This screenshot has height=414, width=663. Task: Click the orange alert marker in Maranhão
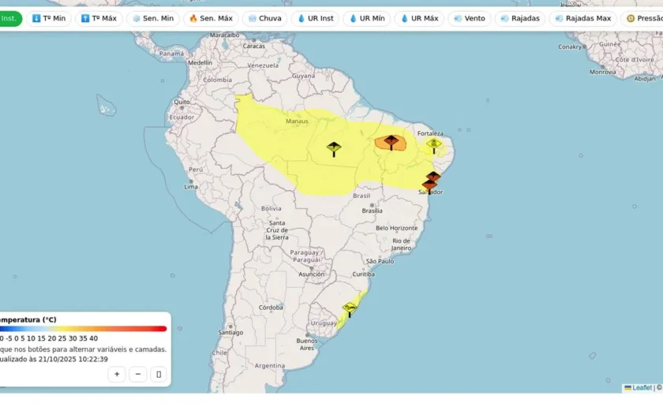tap(391, 143)
